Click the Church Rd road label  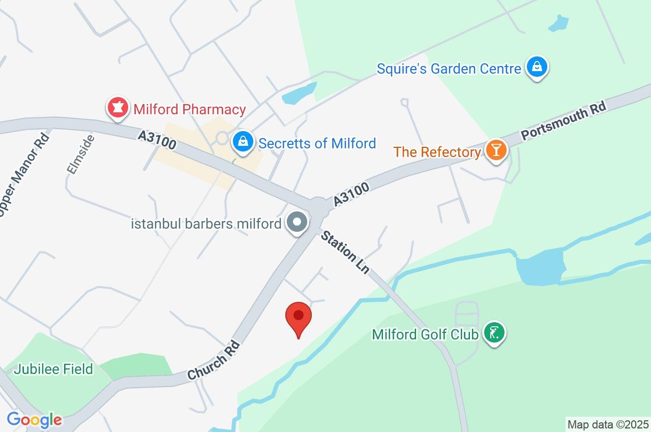213,360
